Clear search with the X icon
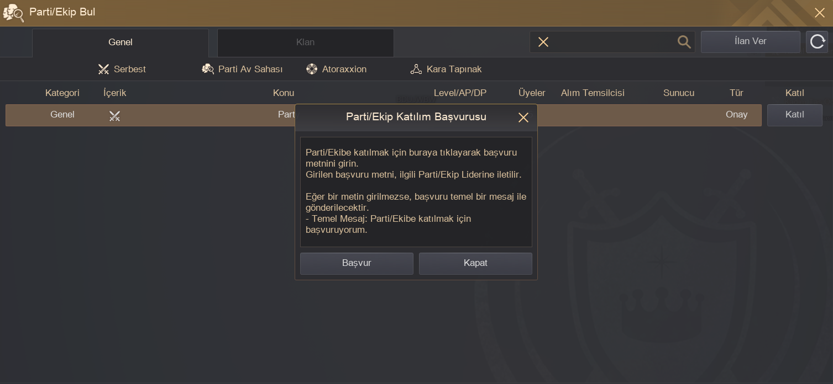This screenshot has height=384, width=833. click(x=543, y=42)
